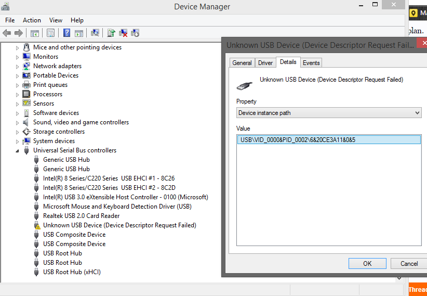Click USB plug icon next to Realtek Card Reader
This screenshot has width=427, height=296.
coord(36,216)
